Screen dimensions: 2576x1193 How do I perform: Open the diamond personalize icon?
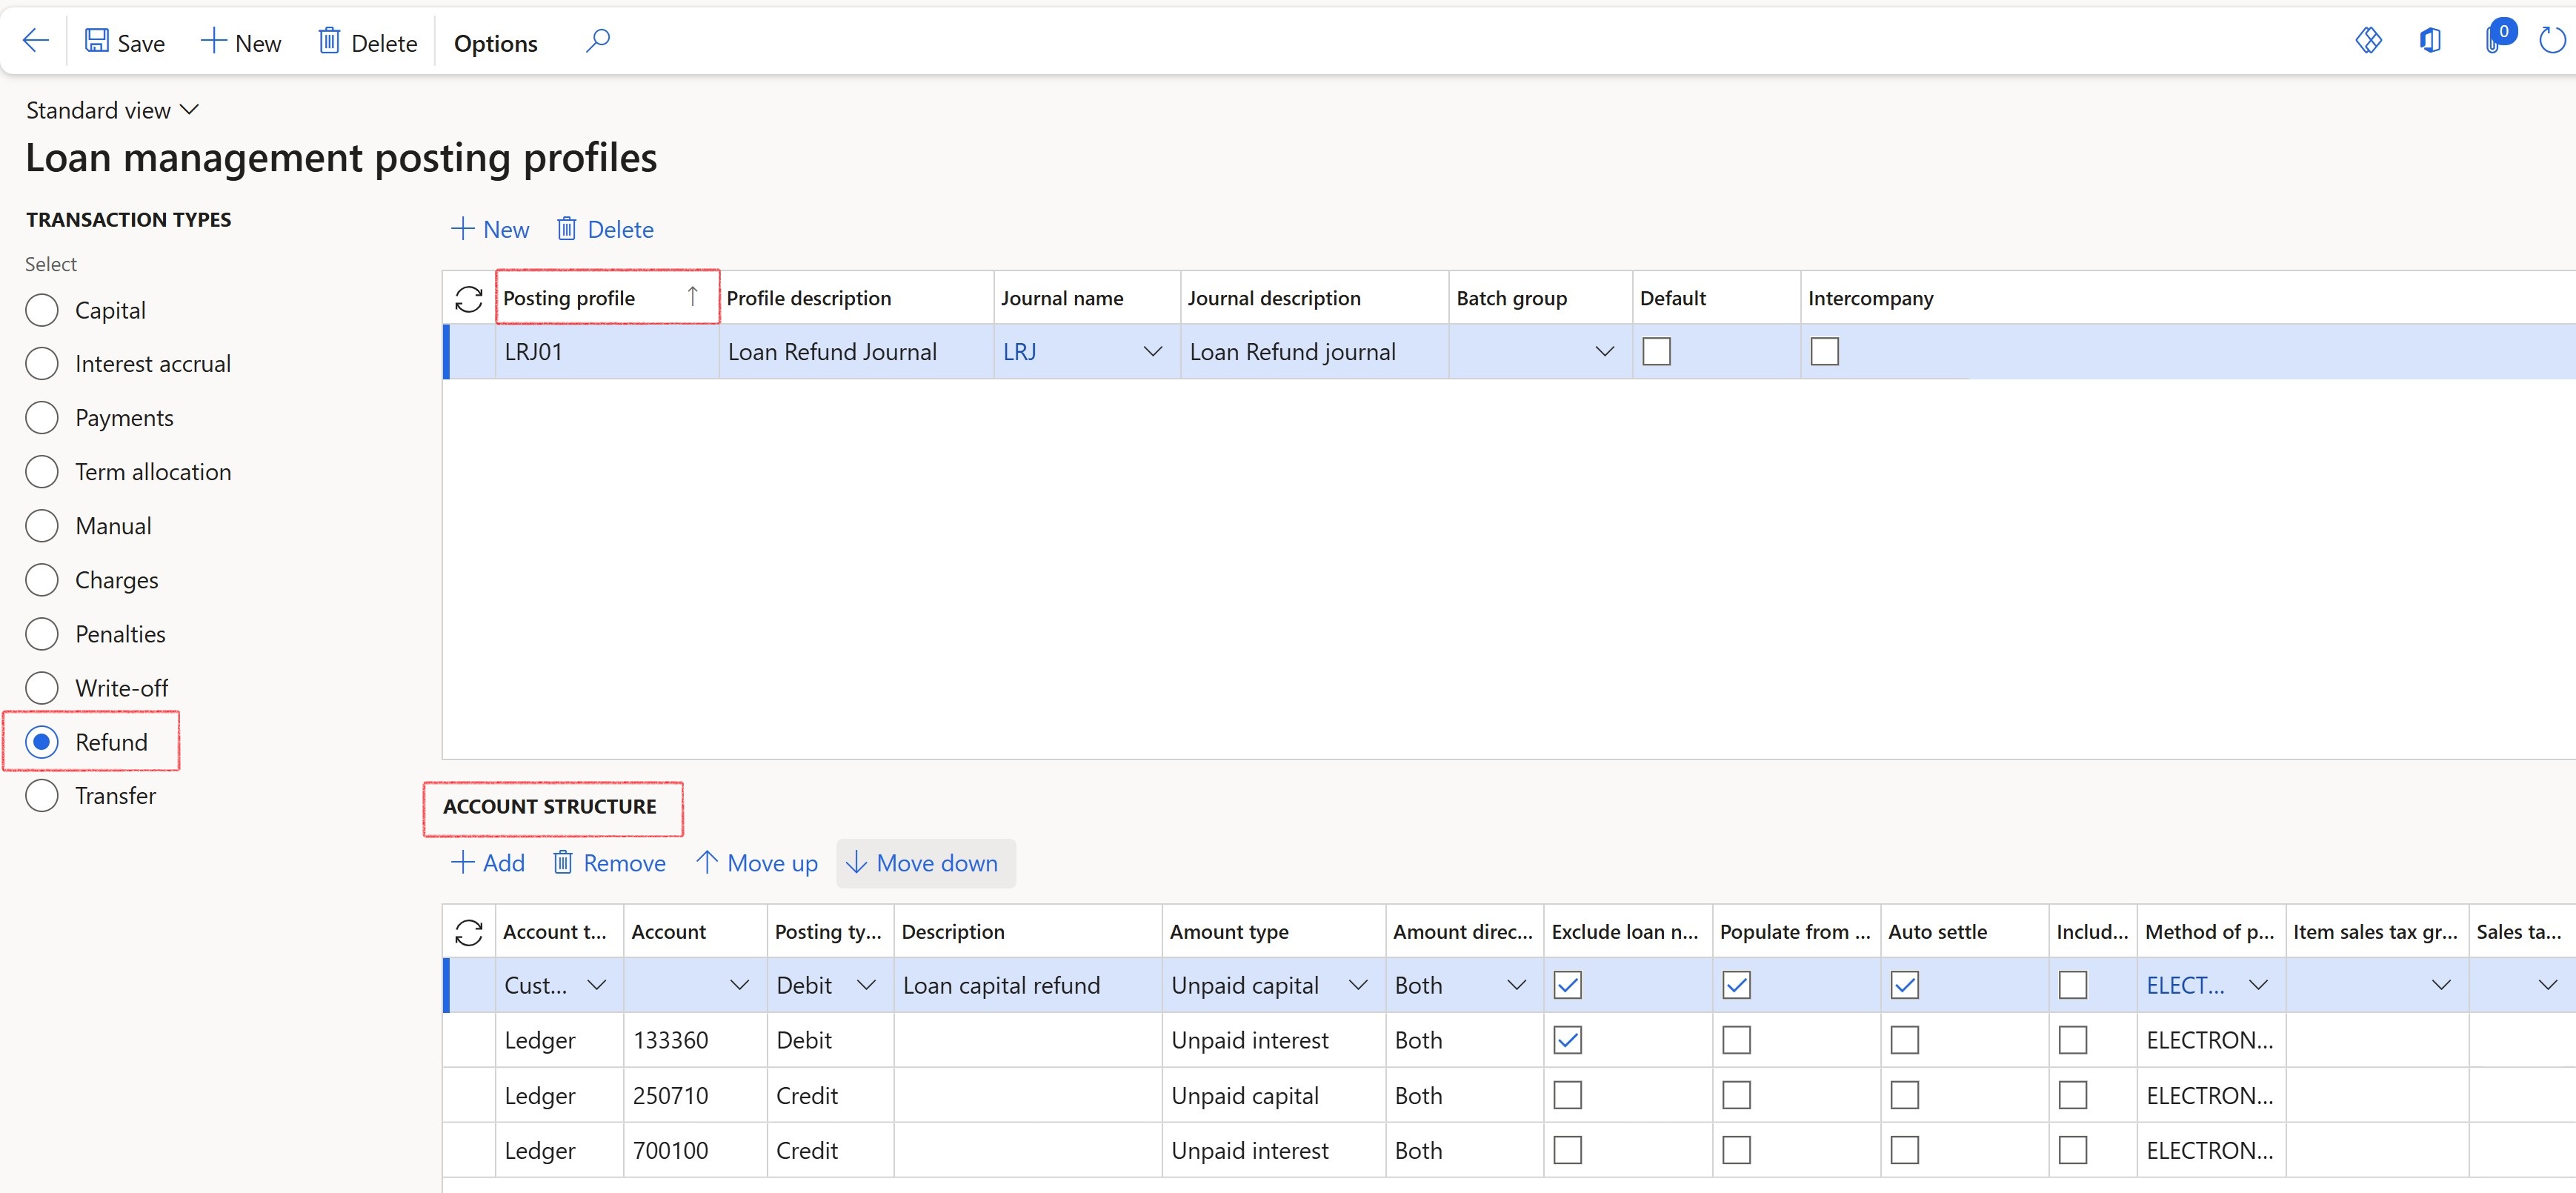(2369, 41)
